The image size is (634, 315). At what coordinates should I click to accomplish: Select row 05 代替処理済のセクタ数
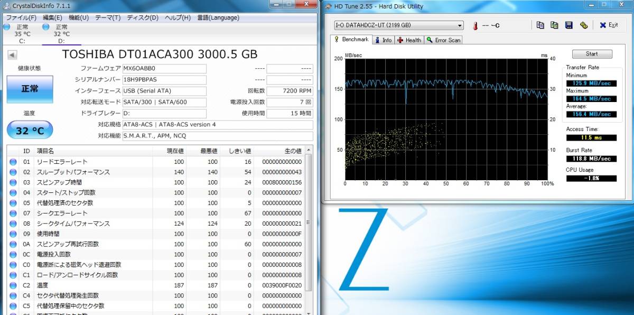tap(156, 203)
